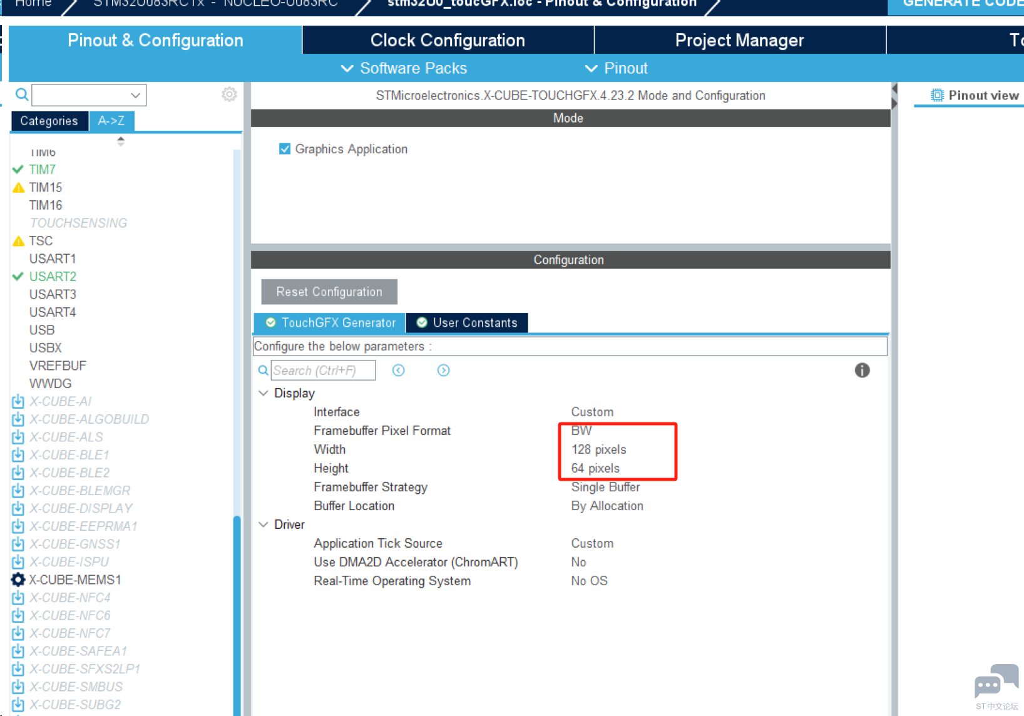The width and height of the screenshot is (1024, 716).
Task: Click the download icon next to X-CUBE-EEPRMA1
Action: [x=18, y=526]
